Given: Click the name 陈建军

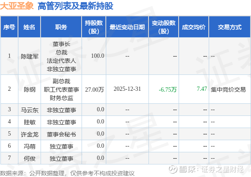Looking at the screenshot, I should coord(30,56).
